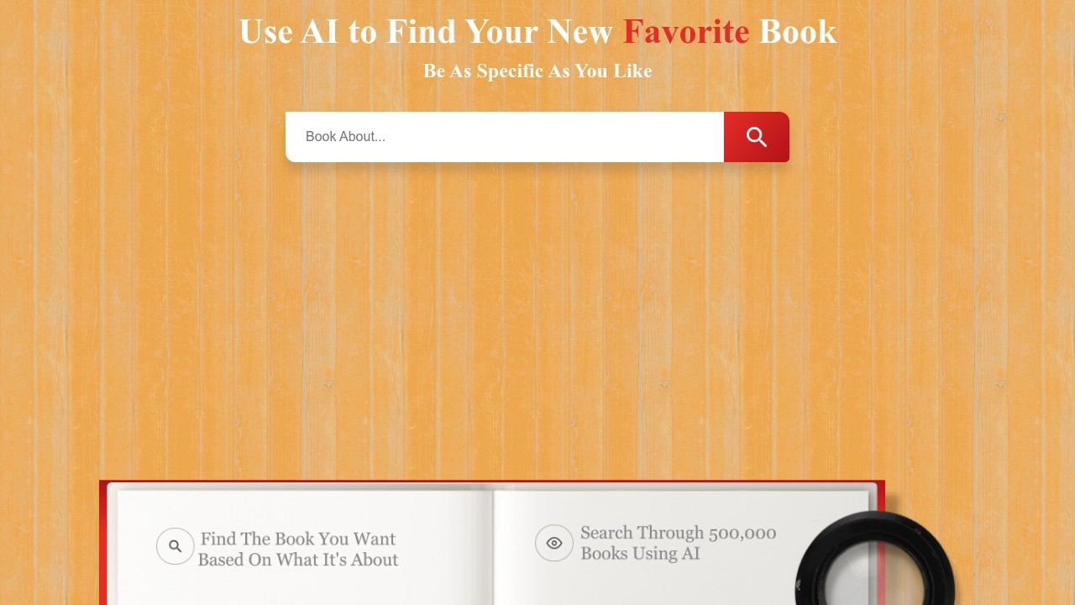
Task: Click the red word "Favorite" in heading
Action: [686, 32]
